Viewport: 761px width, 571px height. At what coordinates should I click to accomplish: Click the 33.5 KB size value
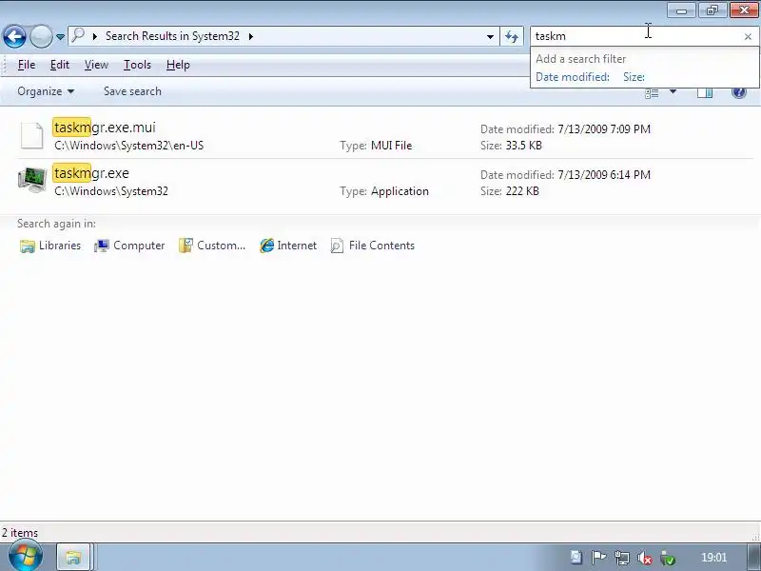[x=524, y=146]
